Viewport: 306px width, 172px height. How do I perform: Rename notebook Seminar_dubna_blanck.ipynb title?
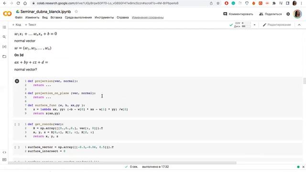pos(46,11)
